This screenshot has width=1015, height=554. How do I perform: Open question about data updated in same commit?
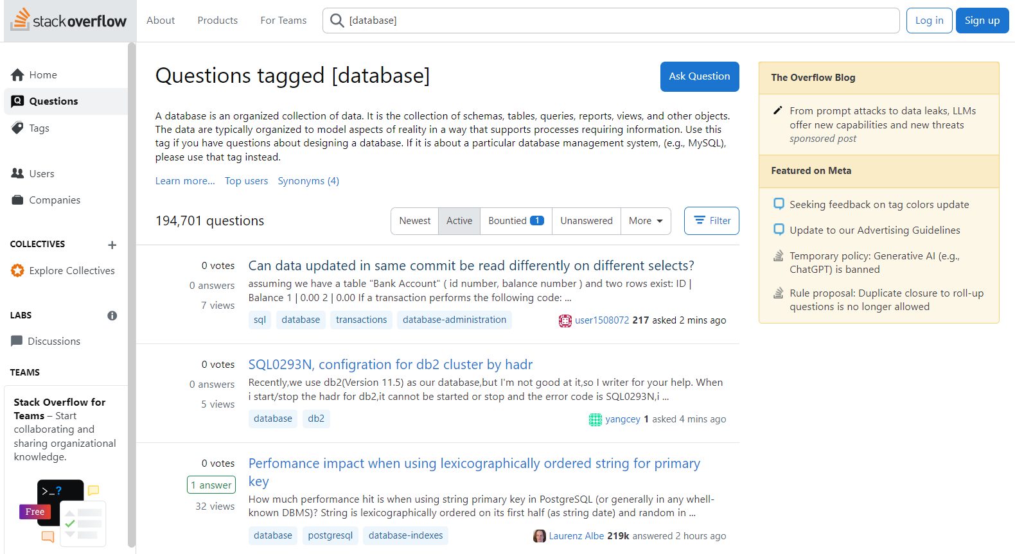472,266
